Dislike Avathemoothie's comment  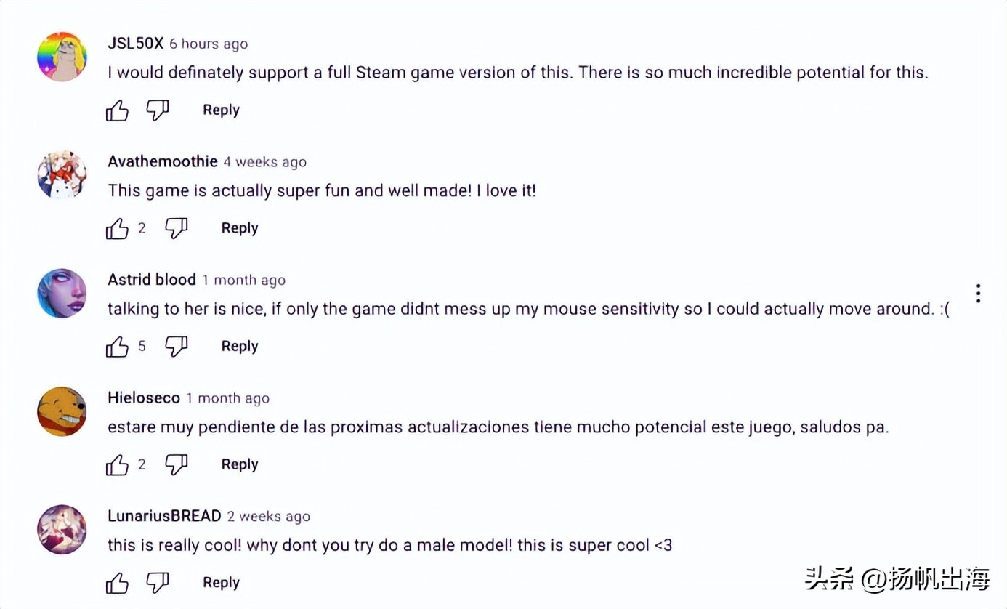(x=177, y=229)
